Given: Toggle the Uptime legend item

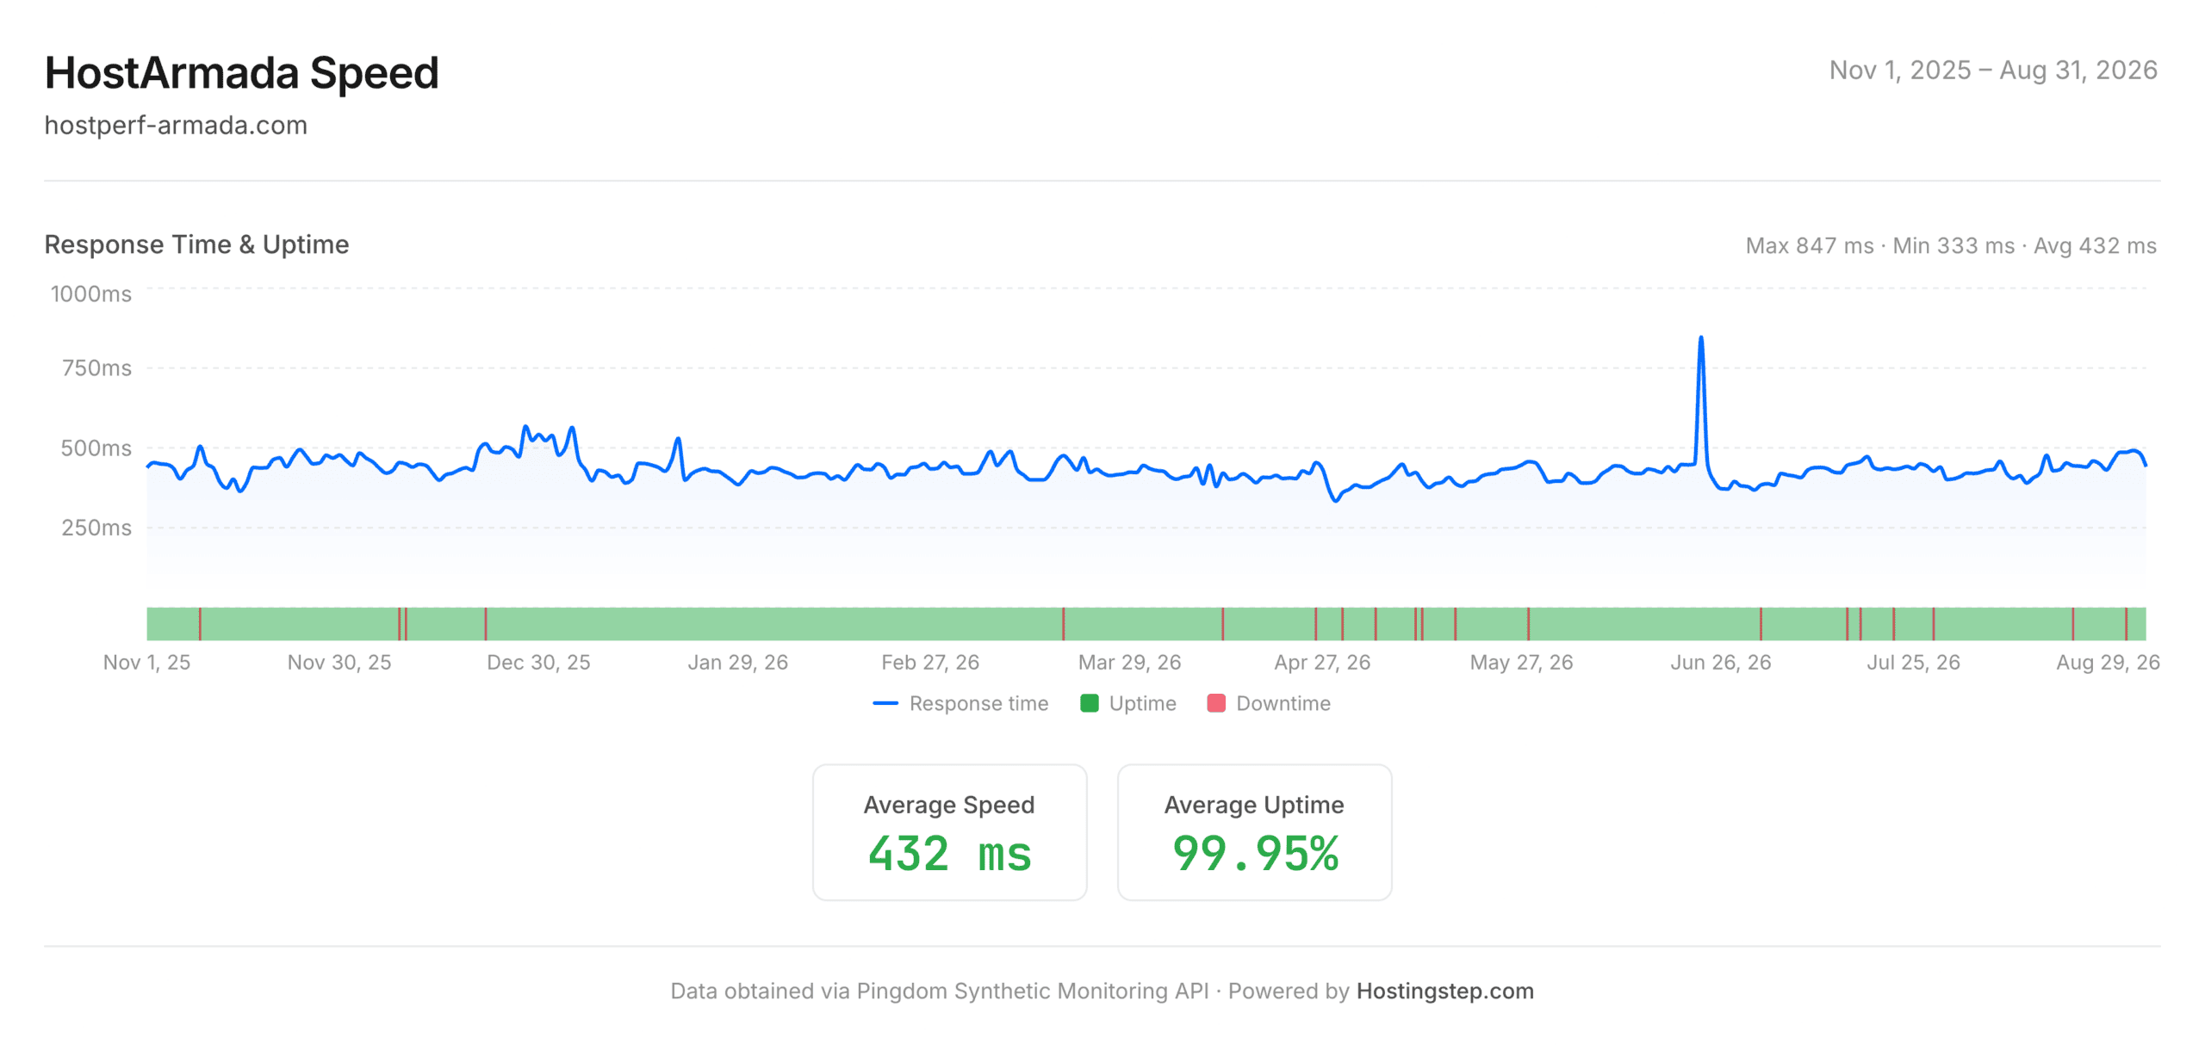Looking at the screenshot, I should [x=1127, y=703].
